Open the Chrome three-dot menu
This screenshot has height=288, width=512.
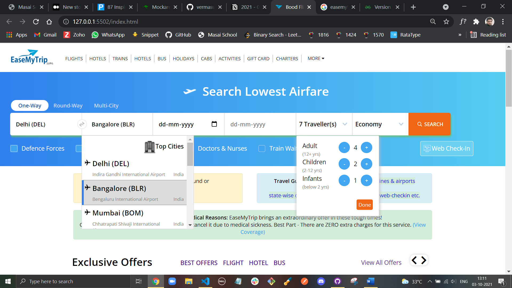click(x=503, y=22)
